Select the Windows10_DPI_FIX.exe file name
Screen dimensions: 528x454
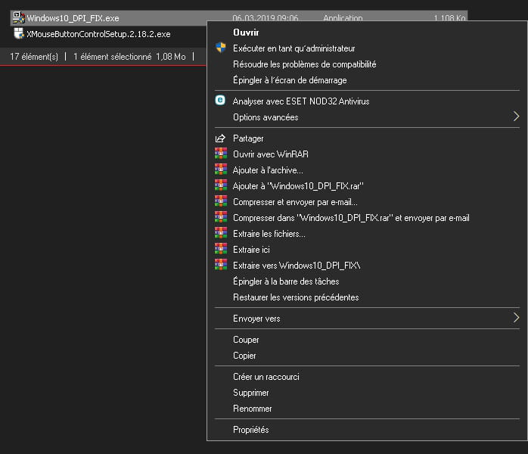pos(73,18)
